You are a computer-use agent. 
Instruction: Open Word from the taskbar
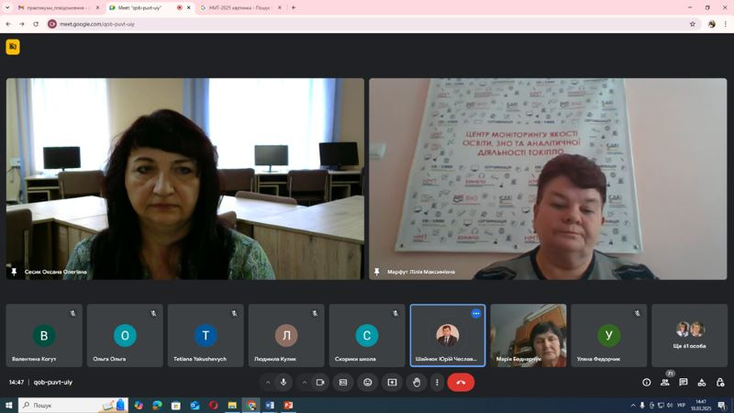[270, 405]
